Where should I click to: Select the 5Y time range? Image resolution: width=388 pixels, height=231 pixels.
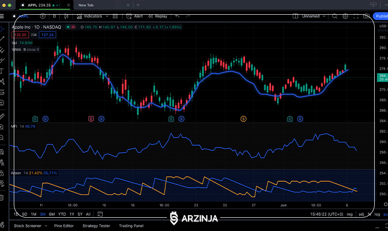pyautogui.click(x=80, y=214)
